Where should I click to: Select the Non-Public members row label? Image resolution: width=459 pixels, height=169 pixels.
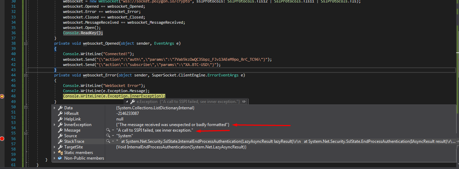pos(84,158)
